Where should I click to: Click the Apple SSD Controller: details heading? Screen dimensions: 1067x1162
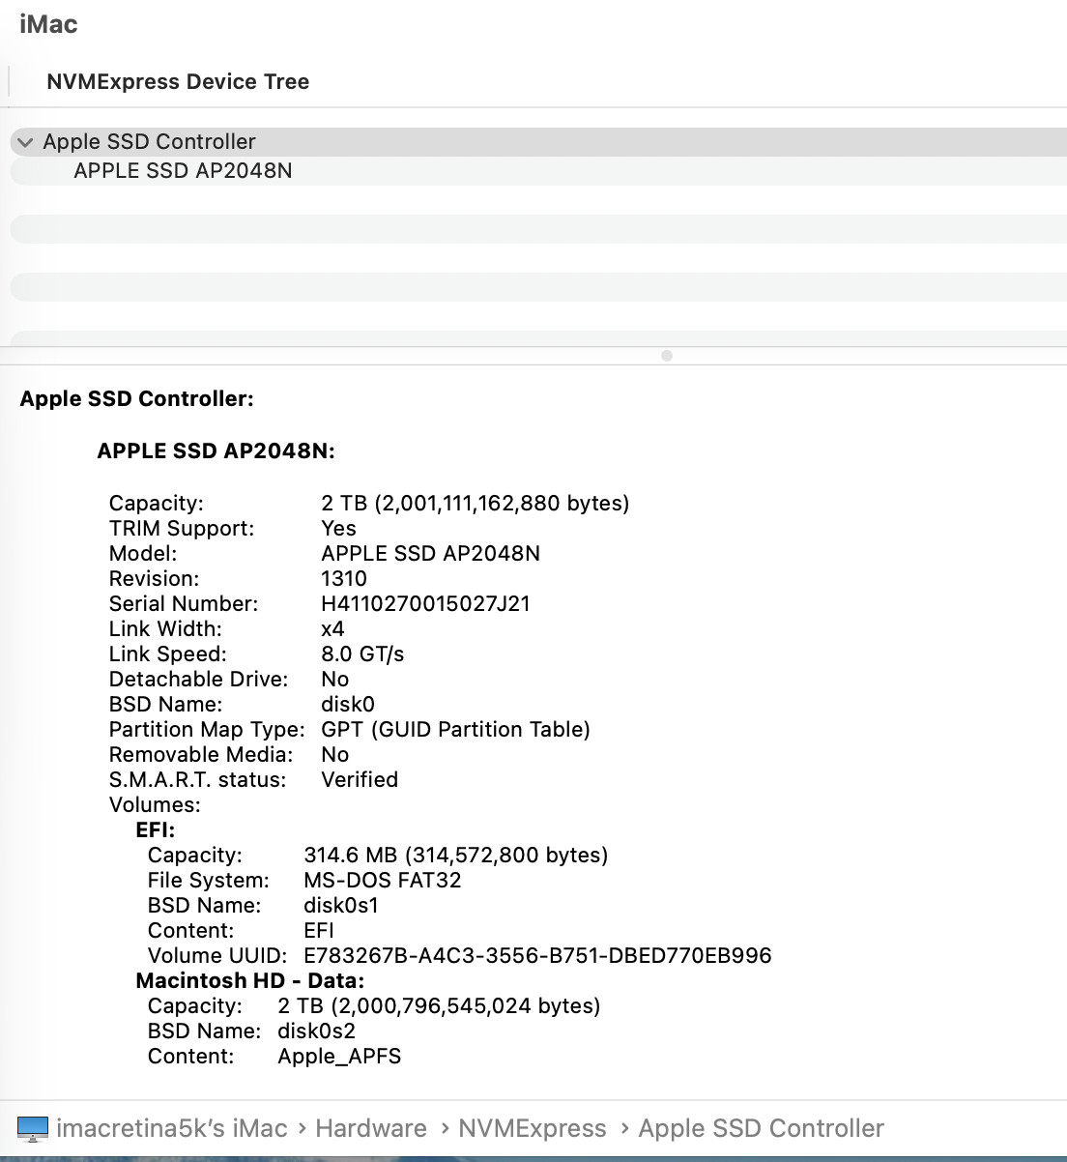(137, 399)
